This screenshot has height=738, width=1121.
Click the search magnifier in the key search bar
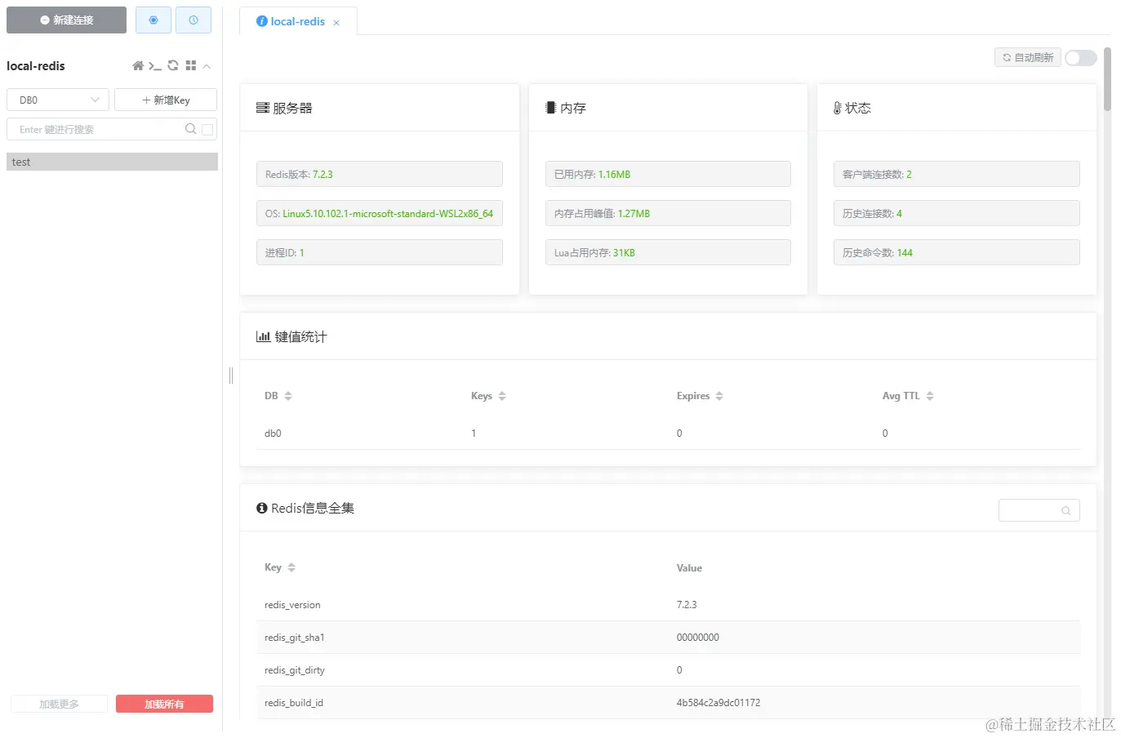[x=189, y=129]
